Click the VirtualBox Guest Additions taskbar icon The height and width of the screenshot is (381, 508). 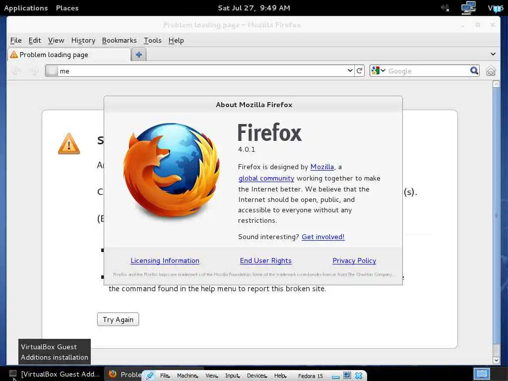[13, 374]
